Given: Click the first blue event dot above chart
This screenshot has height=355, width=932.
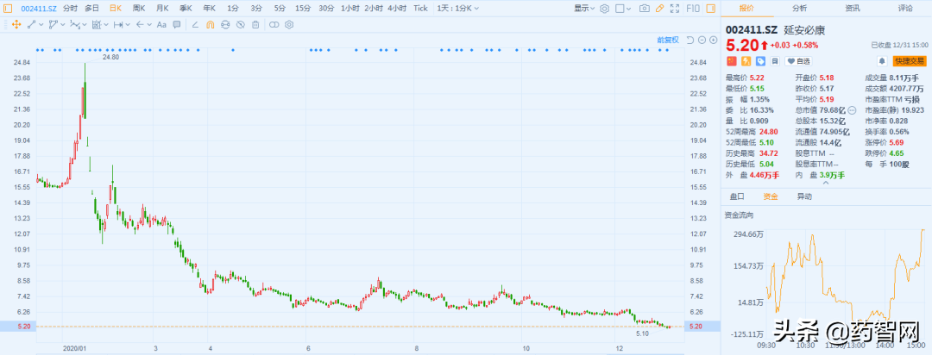Looking at the screenshot, I should click(x=37, y=50).
